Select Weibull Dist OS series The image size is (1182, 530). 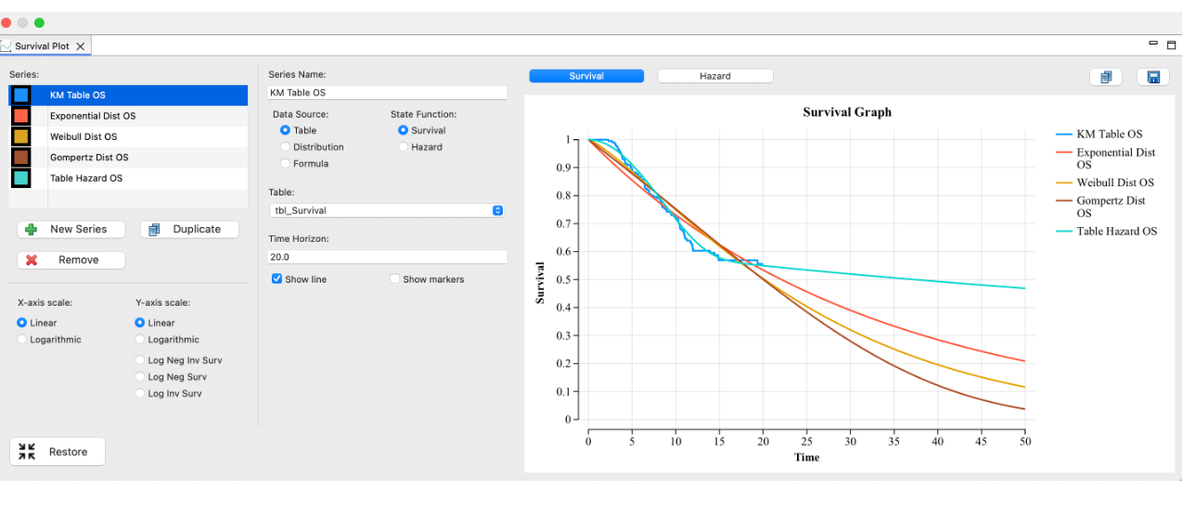point(84,137)
